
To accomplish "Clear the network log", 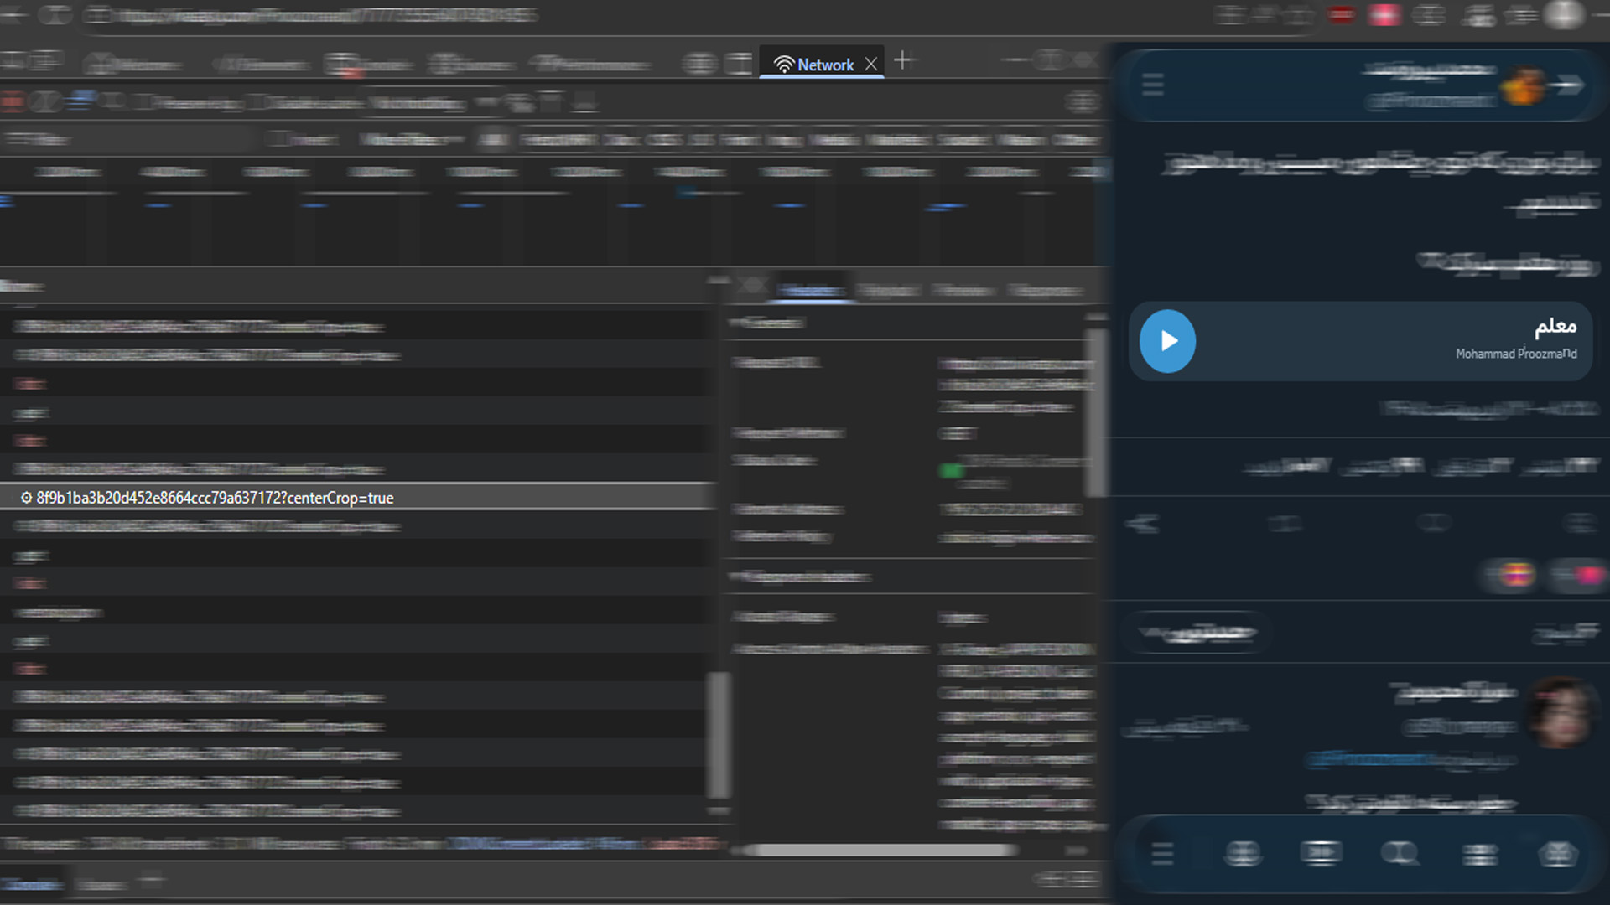I will [x=45, y=102].
